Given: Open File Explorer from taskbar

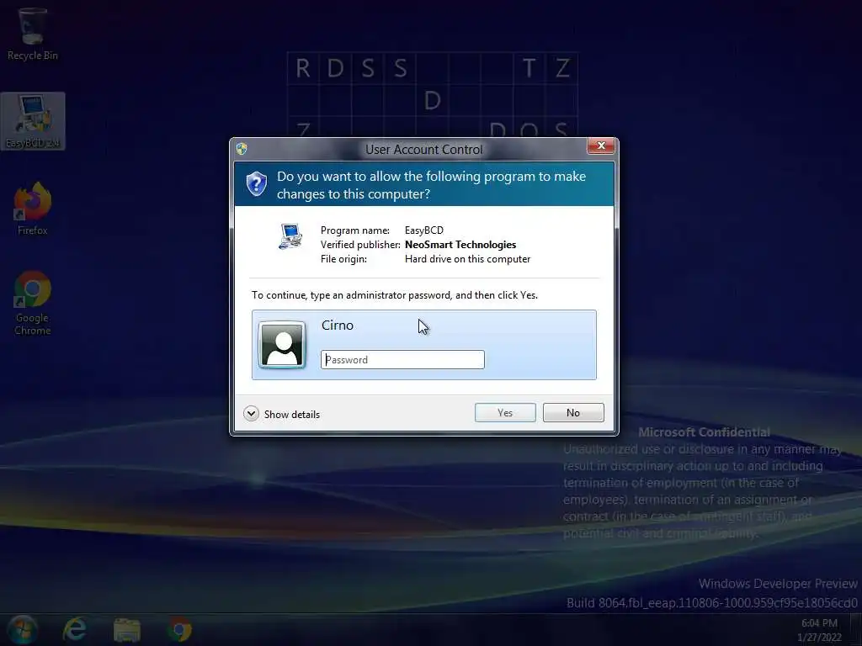Looking at the screenshot, I should 127,629.
